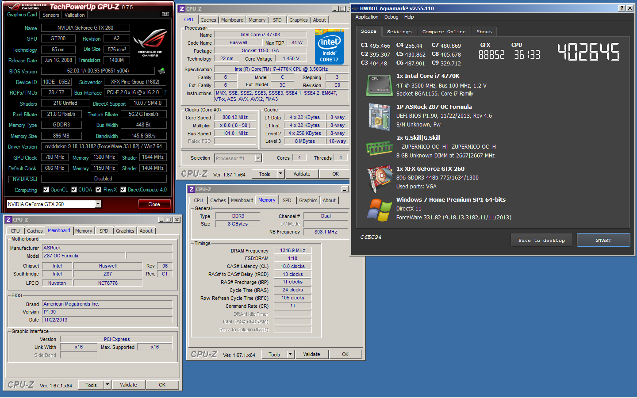Click Validate in the CPU-Z Mainboard window
Image resolution: width=637 pixels, height=398 pixels.
point(128,385)
